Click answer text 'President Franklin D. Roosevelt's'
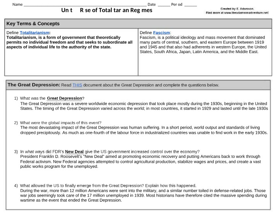Viewport: 276px width, 214px height. pos(140,161)
